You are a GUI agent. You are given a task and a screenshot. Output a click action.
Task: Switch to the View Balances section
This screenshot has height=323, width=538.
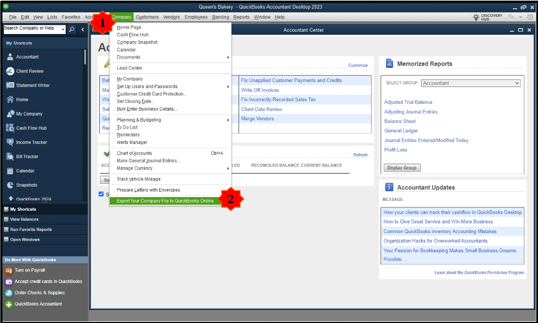(x=44, y=219)
